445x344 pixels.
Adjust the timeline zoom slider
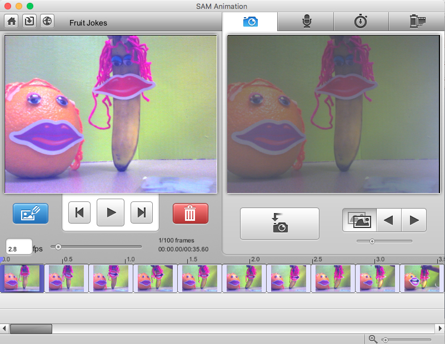pos(385,340)
